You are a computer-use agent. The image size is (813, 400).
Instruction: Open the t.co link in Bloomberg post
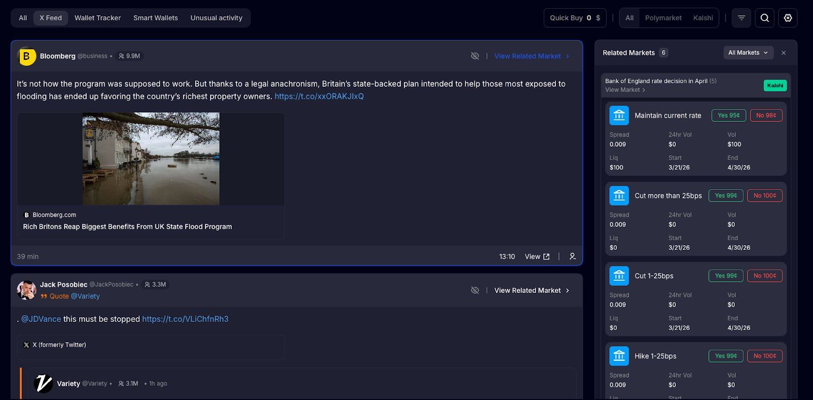[x=319, y=96]
